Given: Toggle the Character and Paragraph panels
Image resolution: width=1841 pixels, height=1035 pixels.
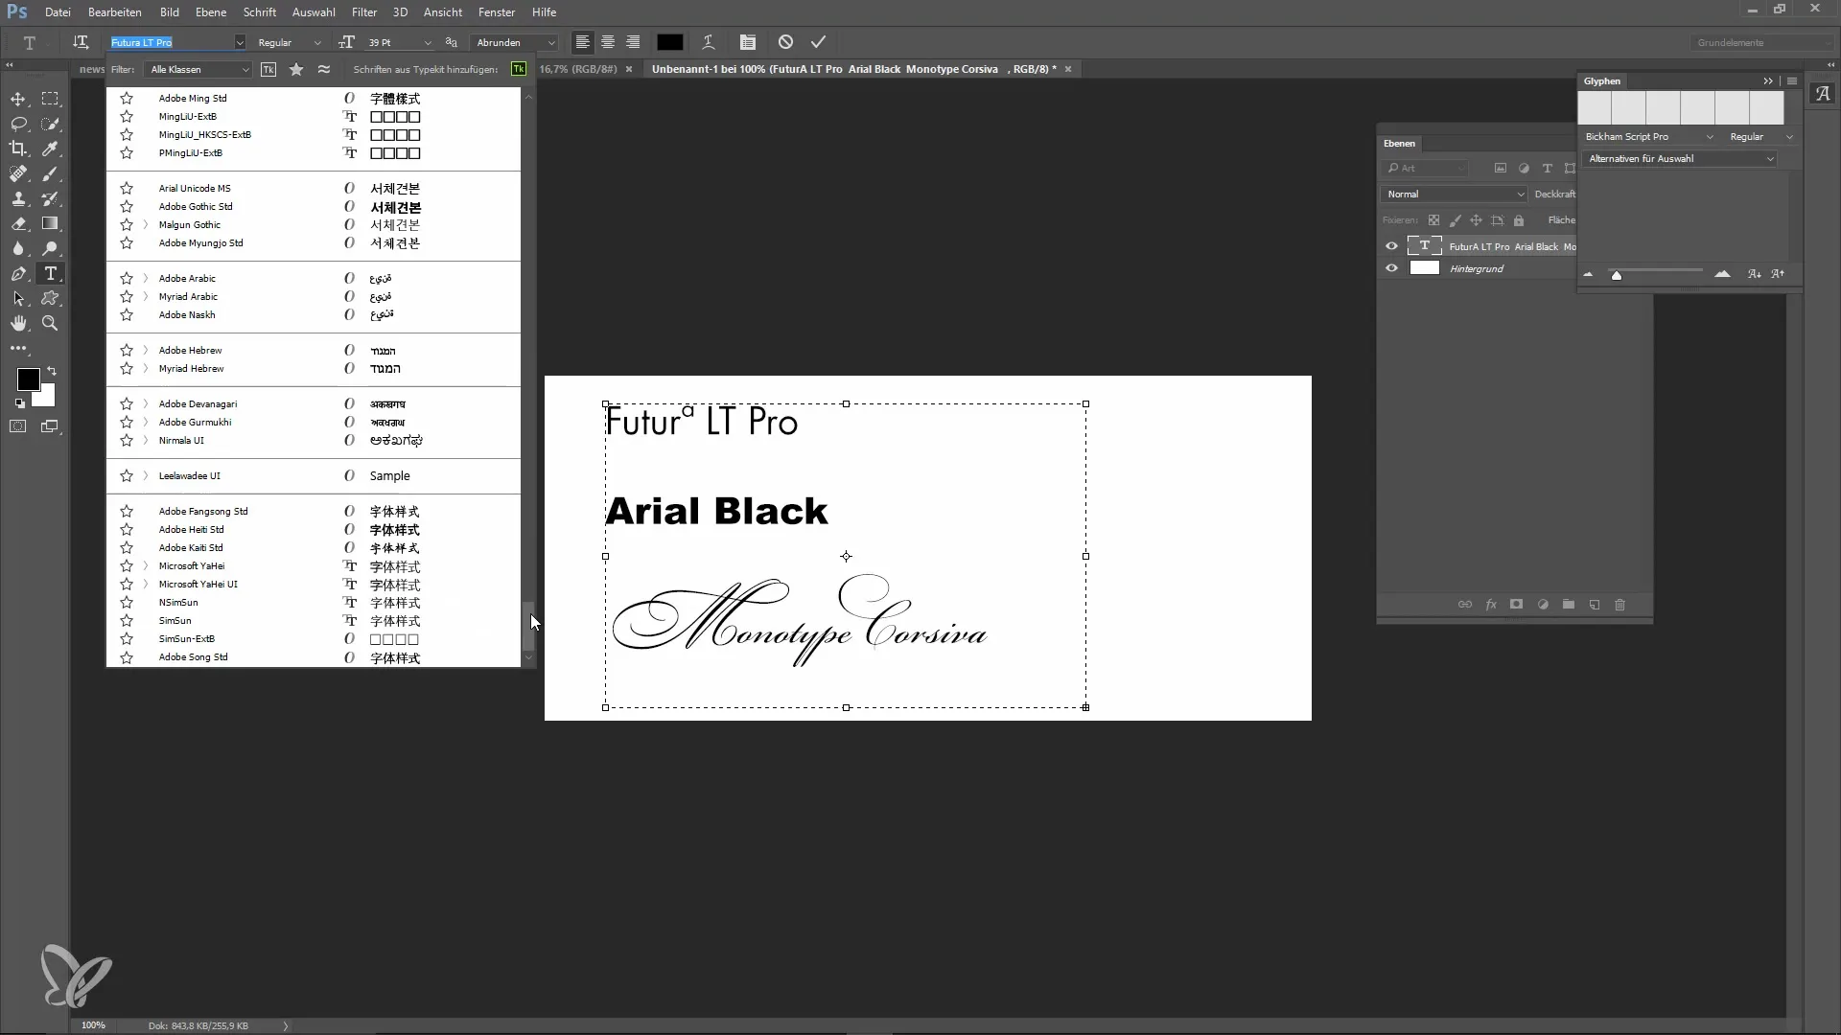Looking at the screenshot, I should tap(748, 42).
